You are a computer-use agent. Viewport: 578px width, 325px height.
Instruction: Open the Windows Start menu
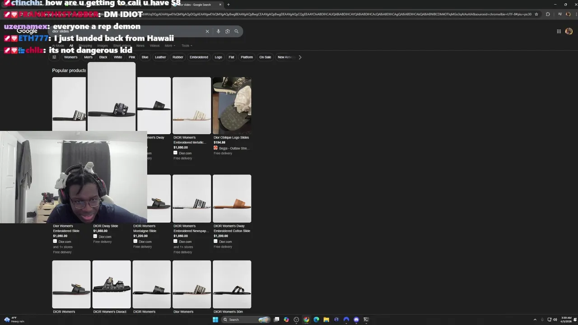[x=215, y=320]
